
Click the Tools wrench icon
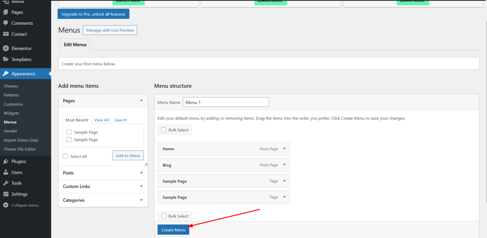6,183
